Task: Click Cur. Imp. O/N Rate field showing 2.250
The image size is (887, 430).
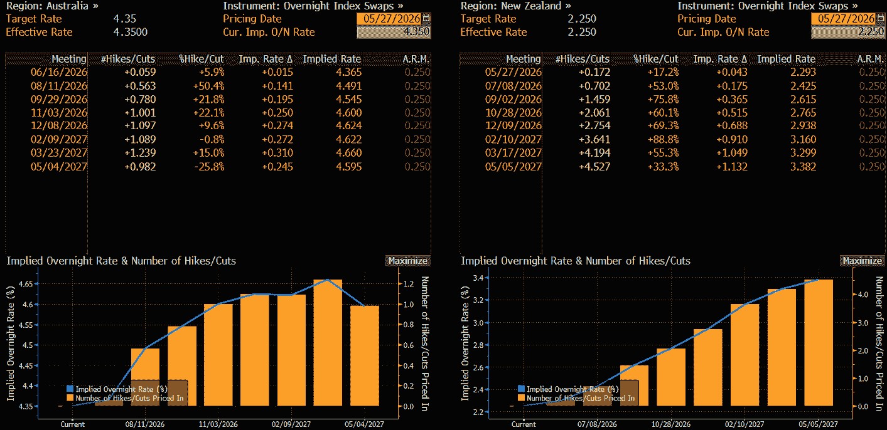Action: pos(847,32)
